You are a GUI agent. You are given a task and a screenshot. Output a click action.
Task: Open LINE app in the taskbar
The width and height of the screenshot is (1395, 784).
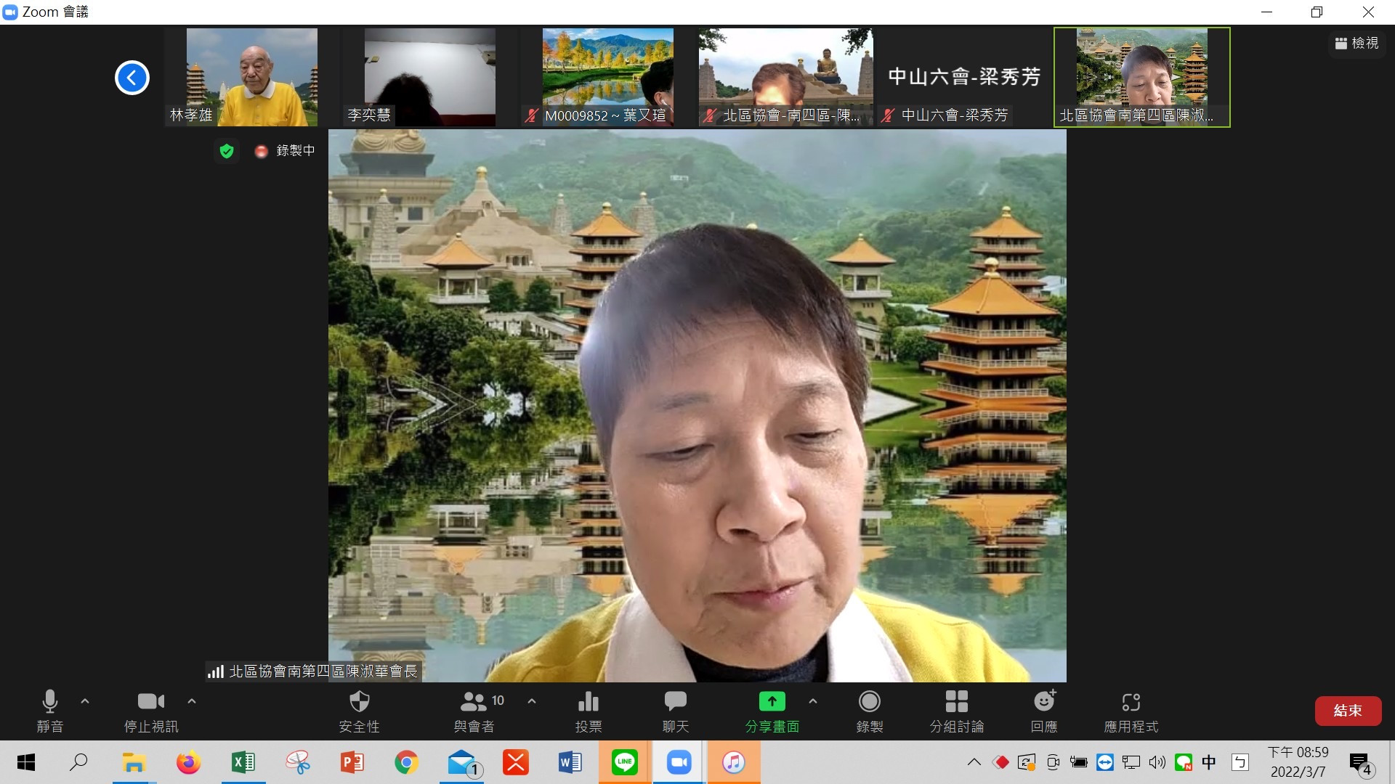pyautogui.click(x=625, y=762)
